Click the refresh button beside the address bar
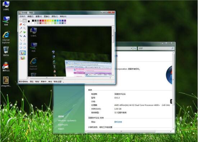Viewport: 198px width, 142px height. coord(135,48)
